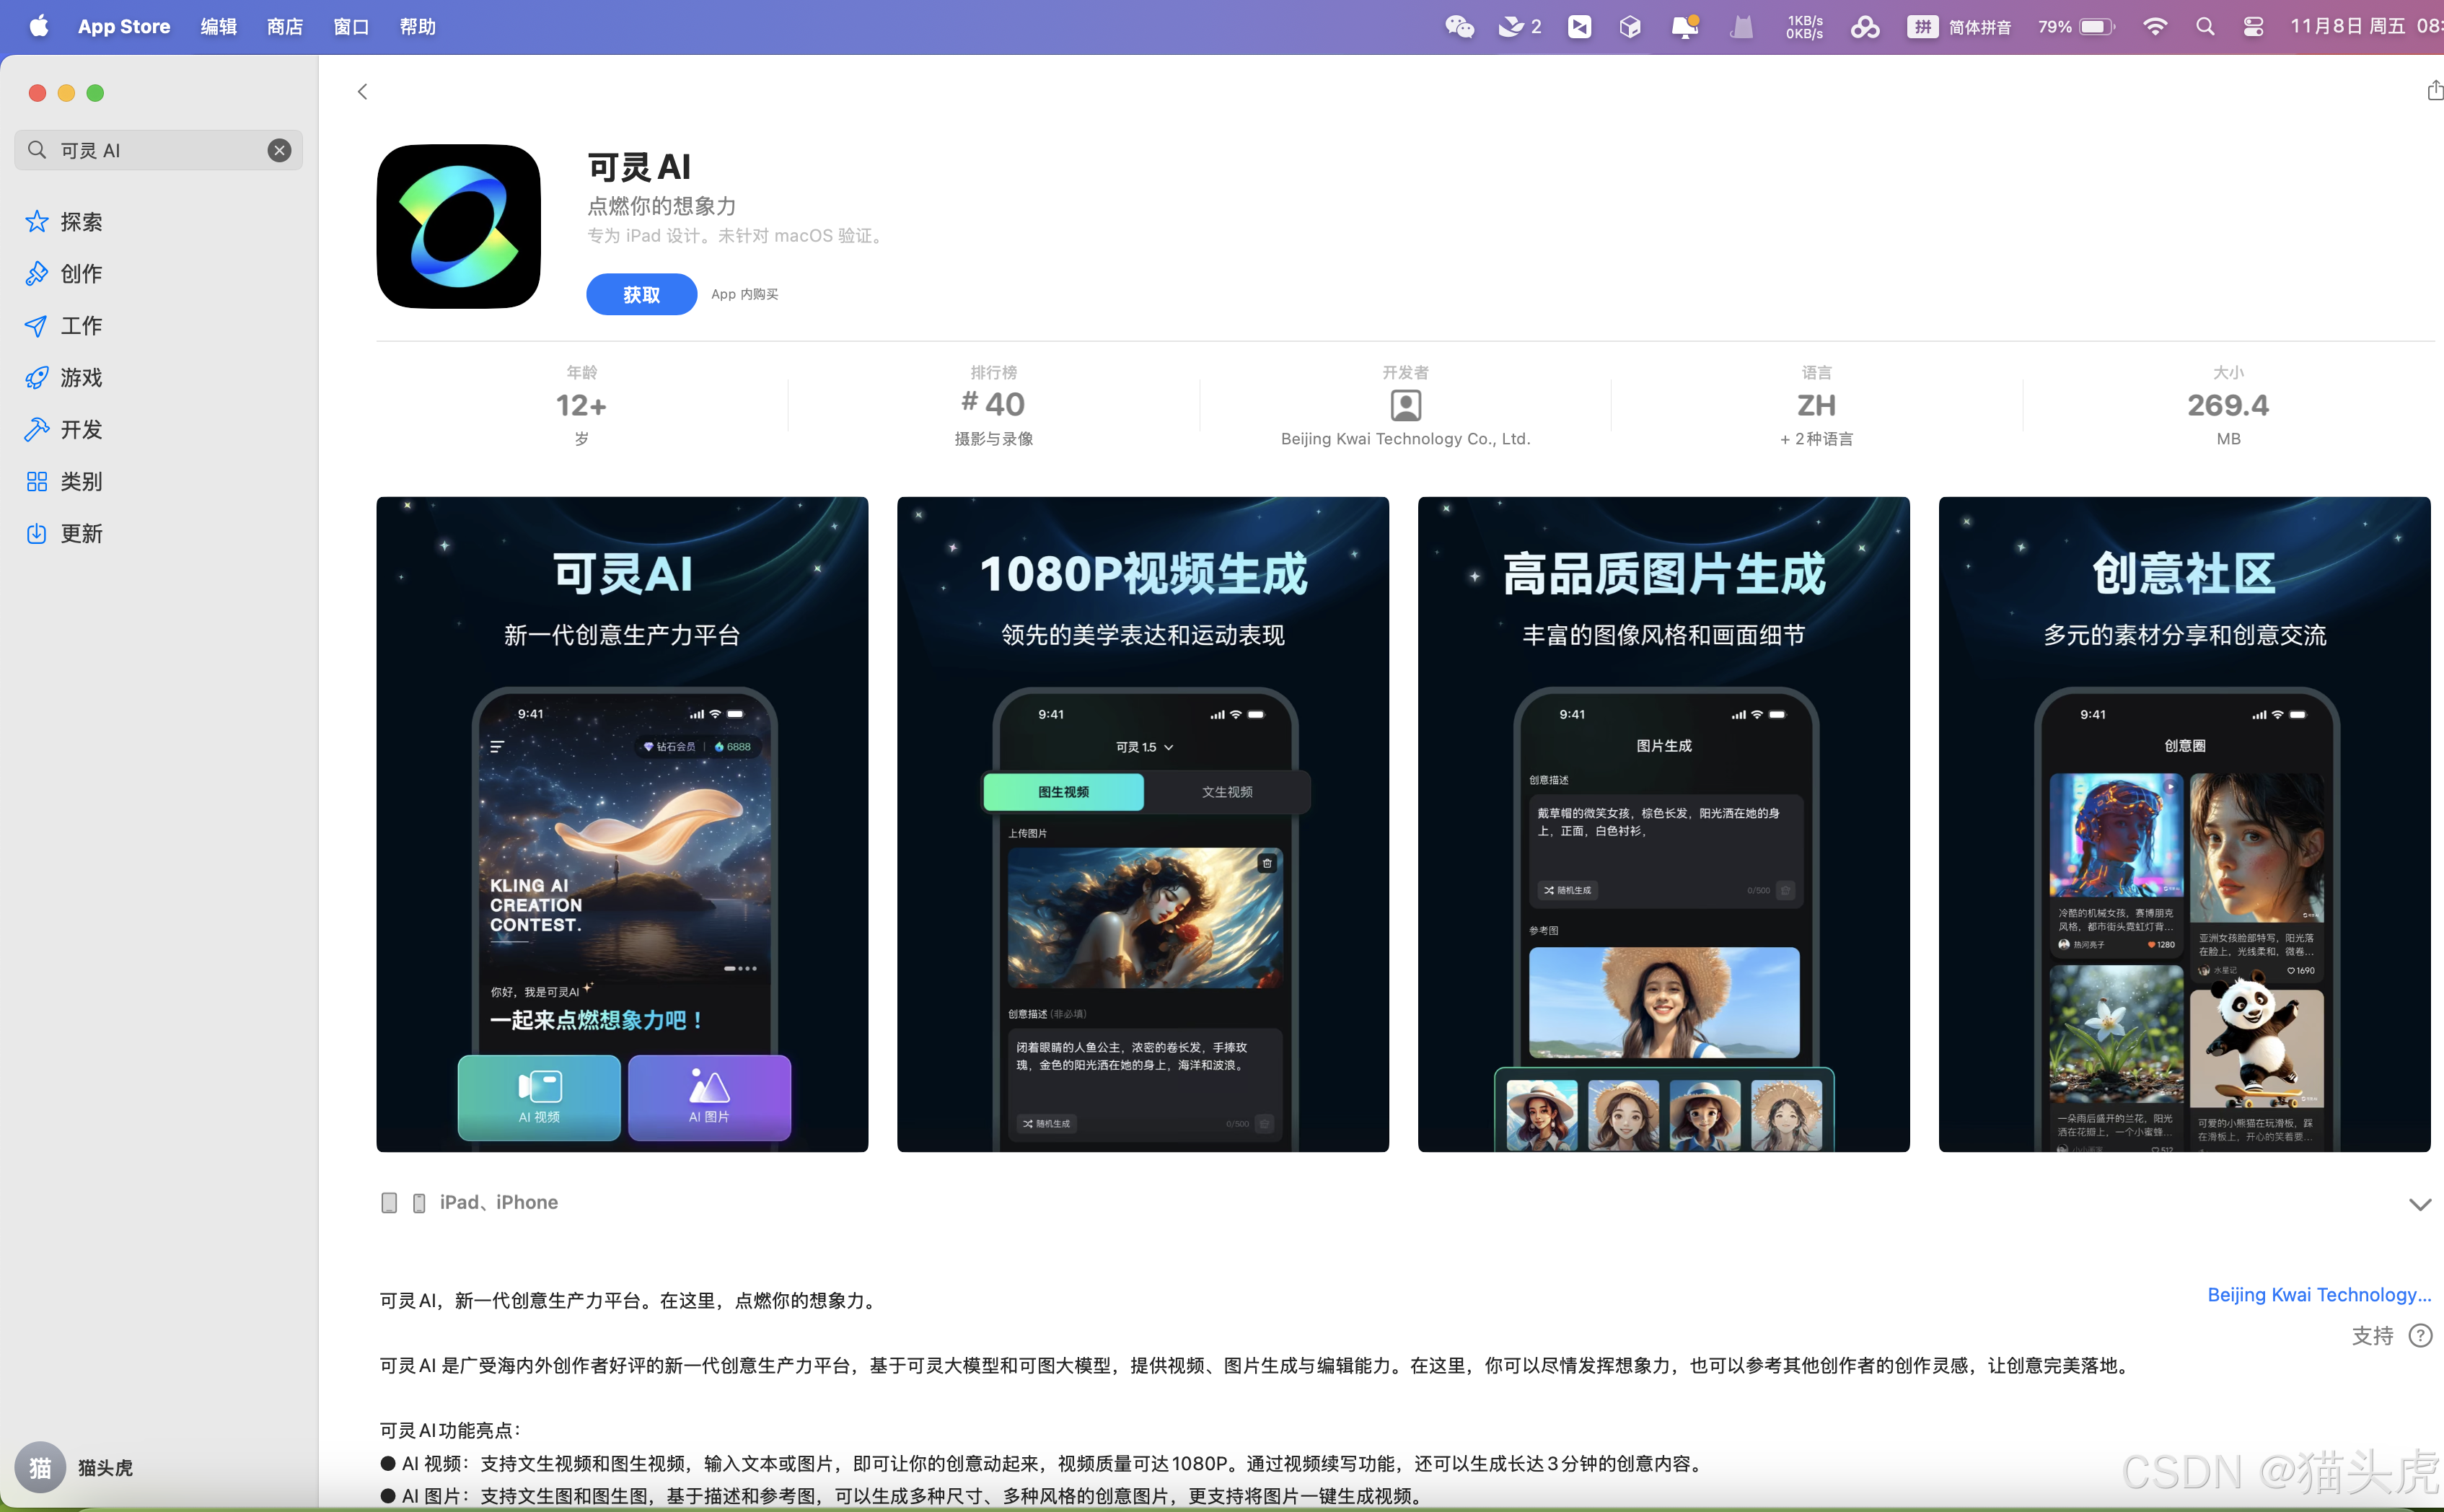Viewport: 2444px width, 1512px height.
Task: Click the WeChat menu bar icon
Action: [1459, 26]
